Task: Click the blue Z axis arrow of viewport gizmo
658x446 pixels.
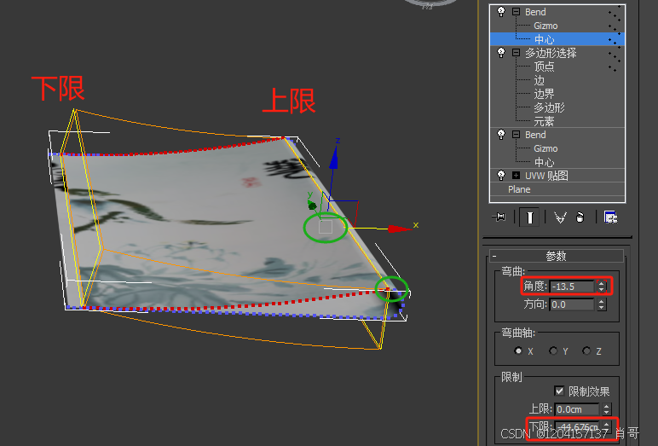Action: click(x=333, y=159)
